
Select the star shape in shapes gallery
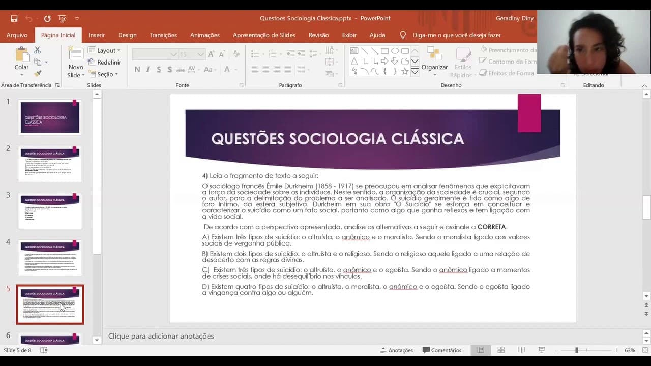pos(405,71)
